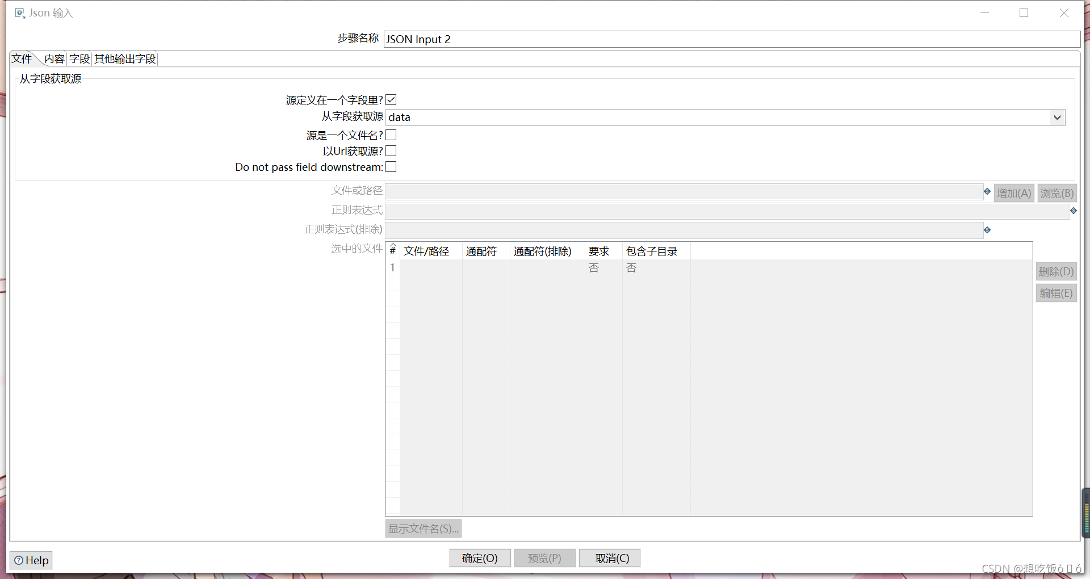Image resolution: width=1090 pixels, height=579 pixels.
Task: Click the 通配符 column header
Action: tap(486, 251)
